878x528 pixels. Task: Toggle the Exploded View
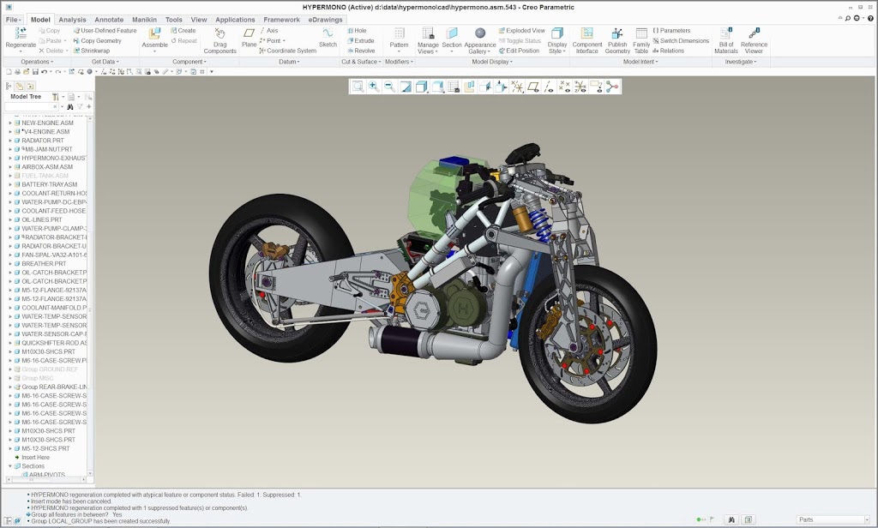[521, 31]
